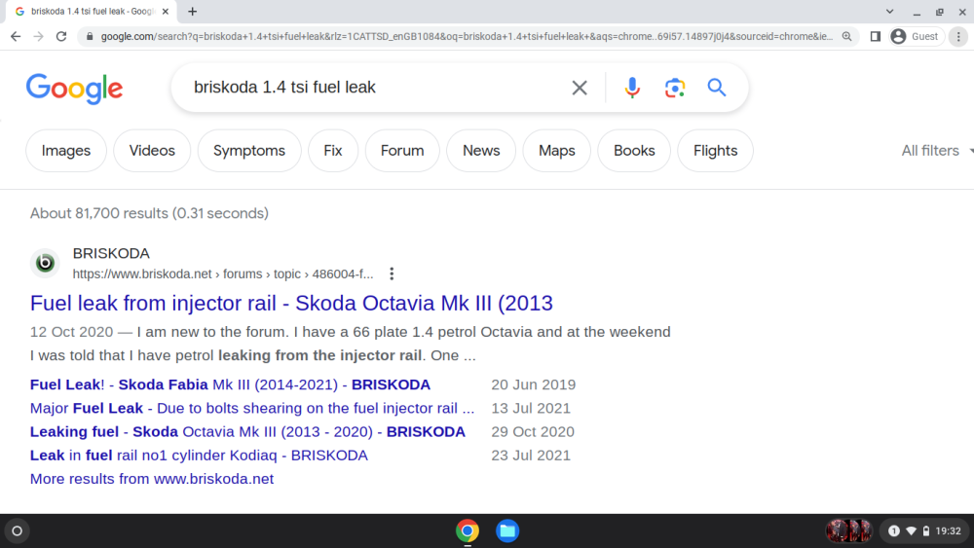974x548 pixels.
Task: Open 'Major Fuel Leak' bolts shearing link
Action: point(252,409)
